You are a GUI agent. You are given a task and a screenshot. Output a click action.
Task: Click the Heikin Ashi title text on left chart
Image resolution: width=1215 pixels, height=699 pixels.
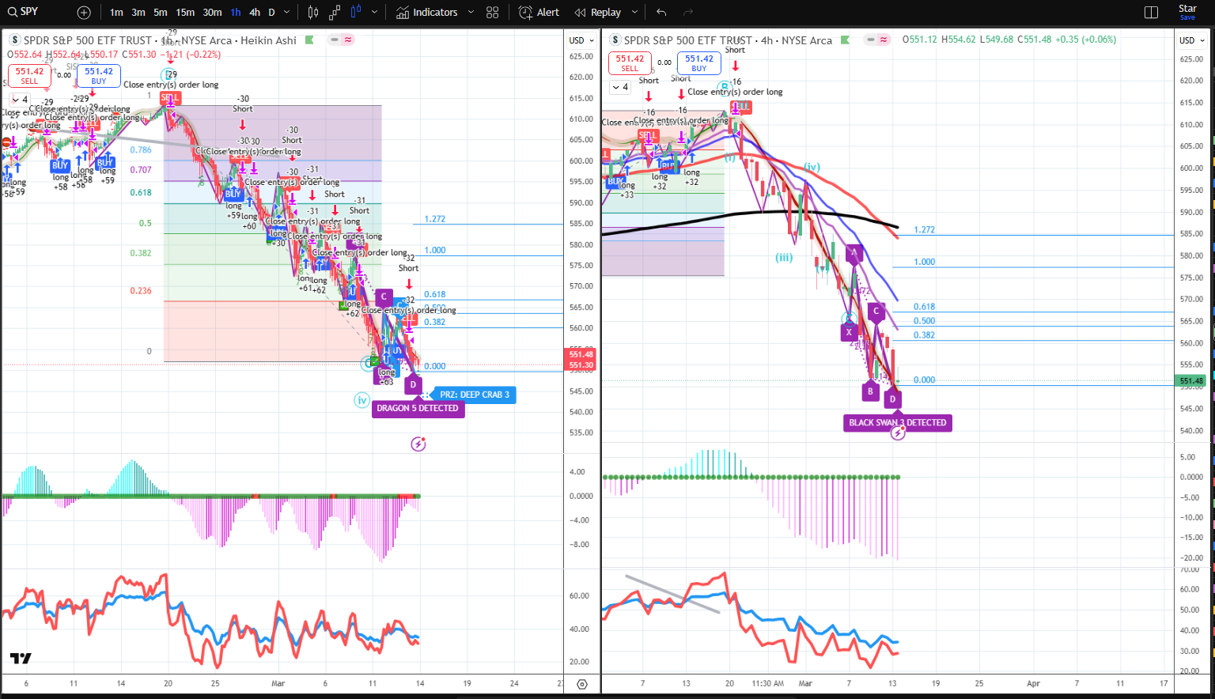[269, 40]
